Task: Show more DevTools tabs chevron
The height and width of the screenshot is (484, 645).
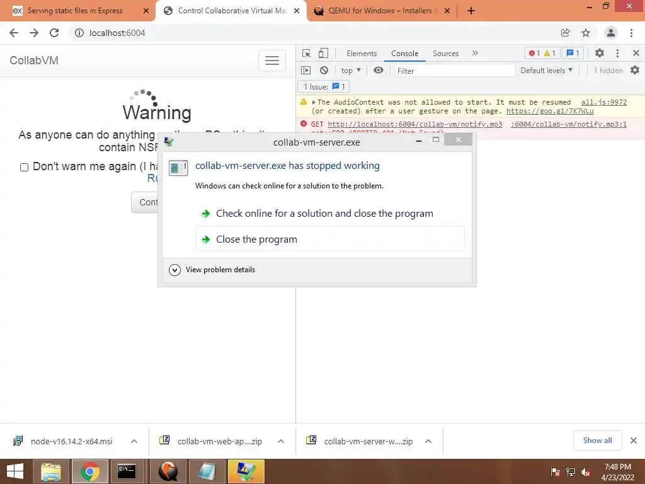Action: [x=475, y=53]
